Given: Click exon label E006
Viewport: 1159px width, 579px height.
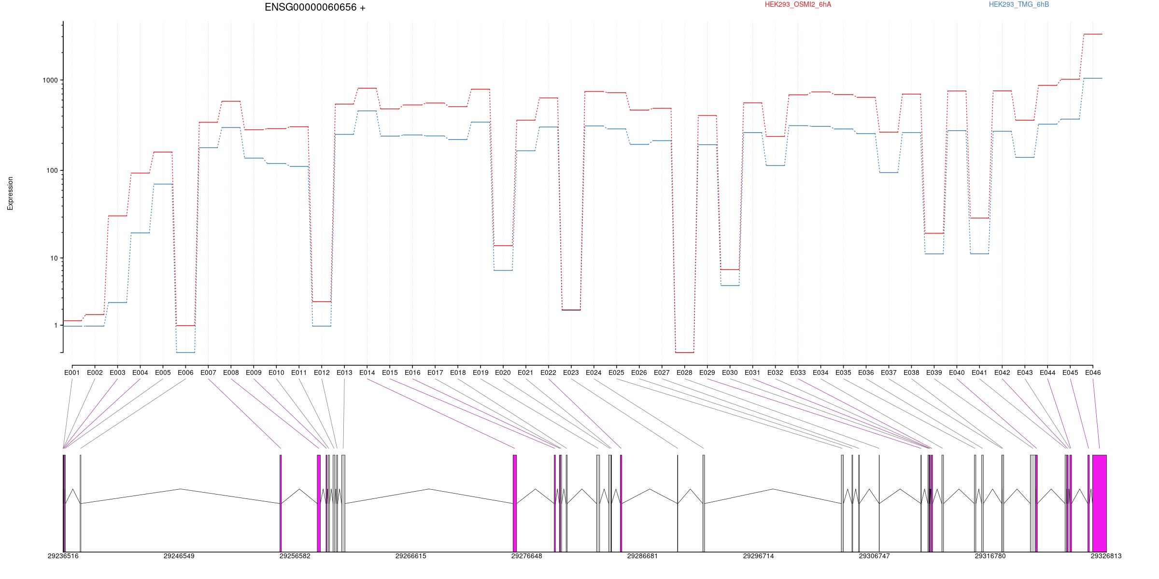Looking at the screenshot, I should coord(185,372).
